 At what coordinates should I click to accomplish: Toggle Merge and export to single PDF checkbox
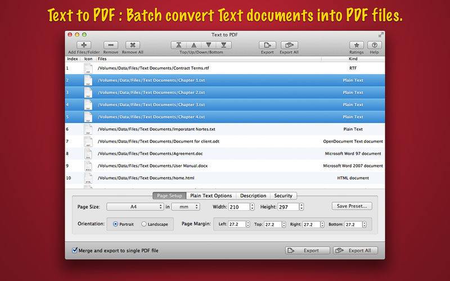click(75, 250)
